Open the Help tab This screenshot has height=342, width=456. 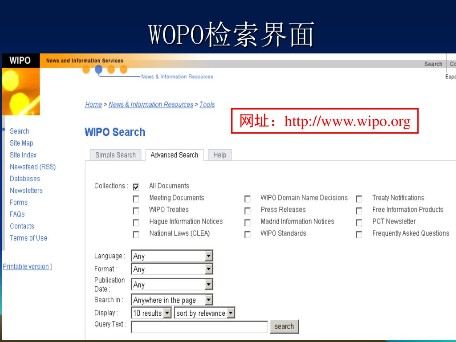click(x=220, y=155)
